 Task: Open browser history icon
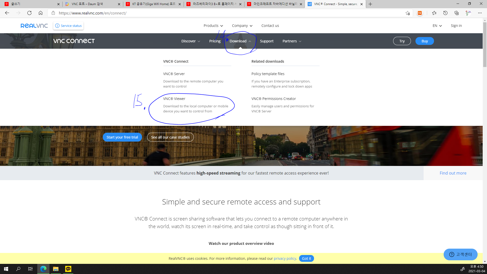click(445, 13)
